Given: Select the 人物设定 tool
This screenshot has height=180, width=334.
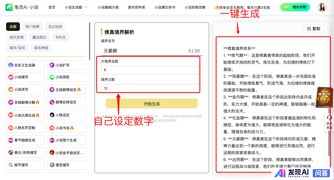Looking at the screenshot, I should pyautogui.click(x=66, y=115).
